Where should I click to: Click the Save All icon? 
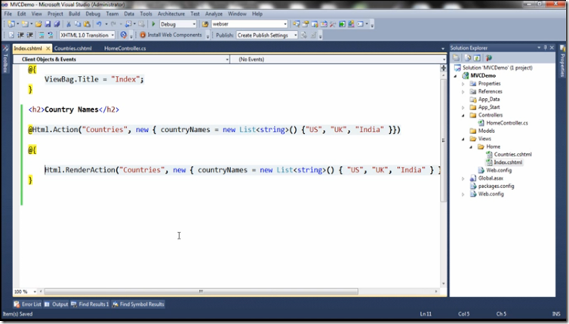[x=57, y=24]
